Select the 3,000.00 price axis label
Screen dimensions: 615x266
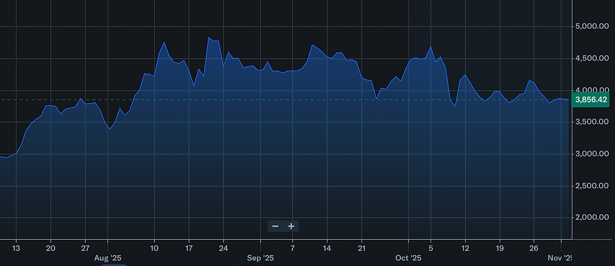coord(592,154)
